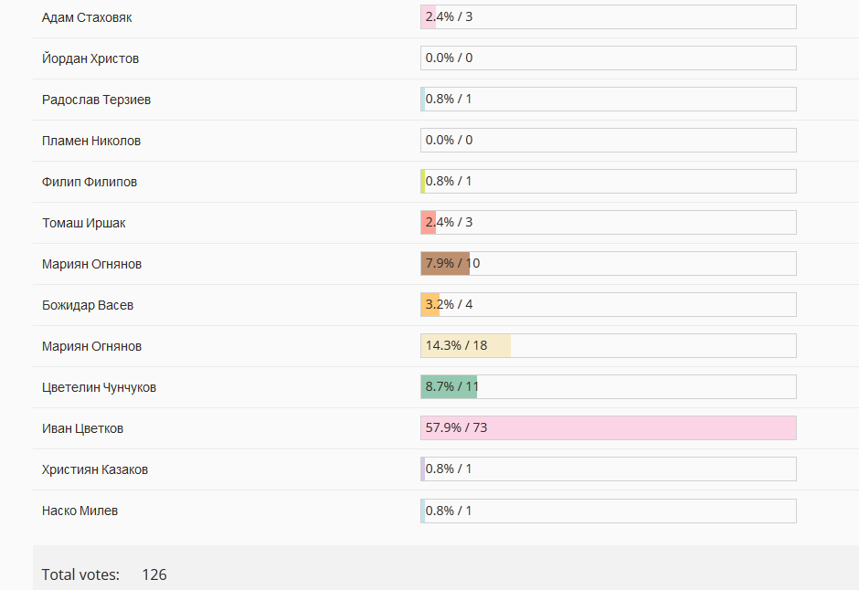Select the Цветелин Чунчуков name
Viewport: 859px width, 590px height.
100,387
